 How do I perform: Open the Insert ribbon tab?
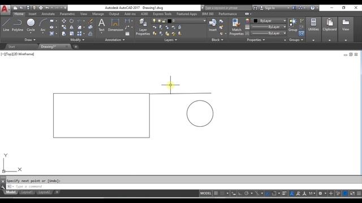[x=32, y=14]
